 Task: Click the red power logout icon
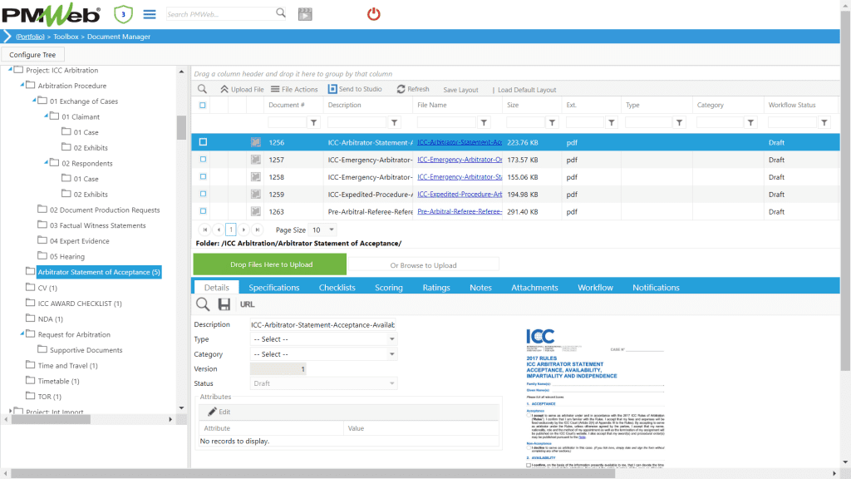point(373,14)
